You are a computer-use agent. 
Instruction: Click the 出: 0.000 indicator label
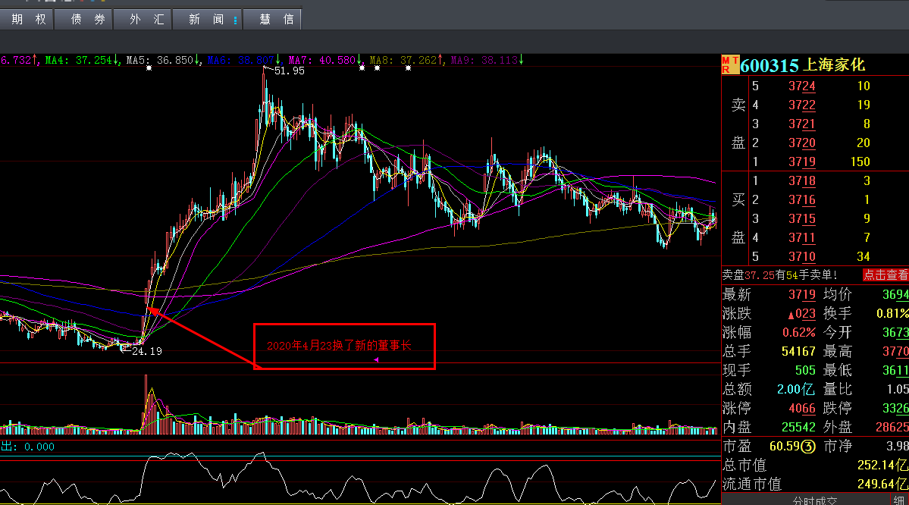[27, 447]
